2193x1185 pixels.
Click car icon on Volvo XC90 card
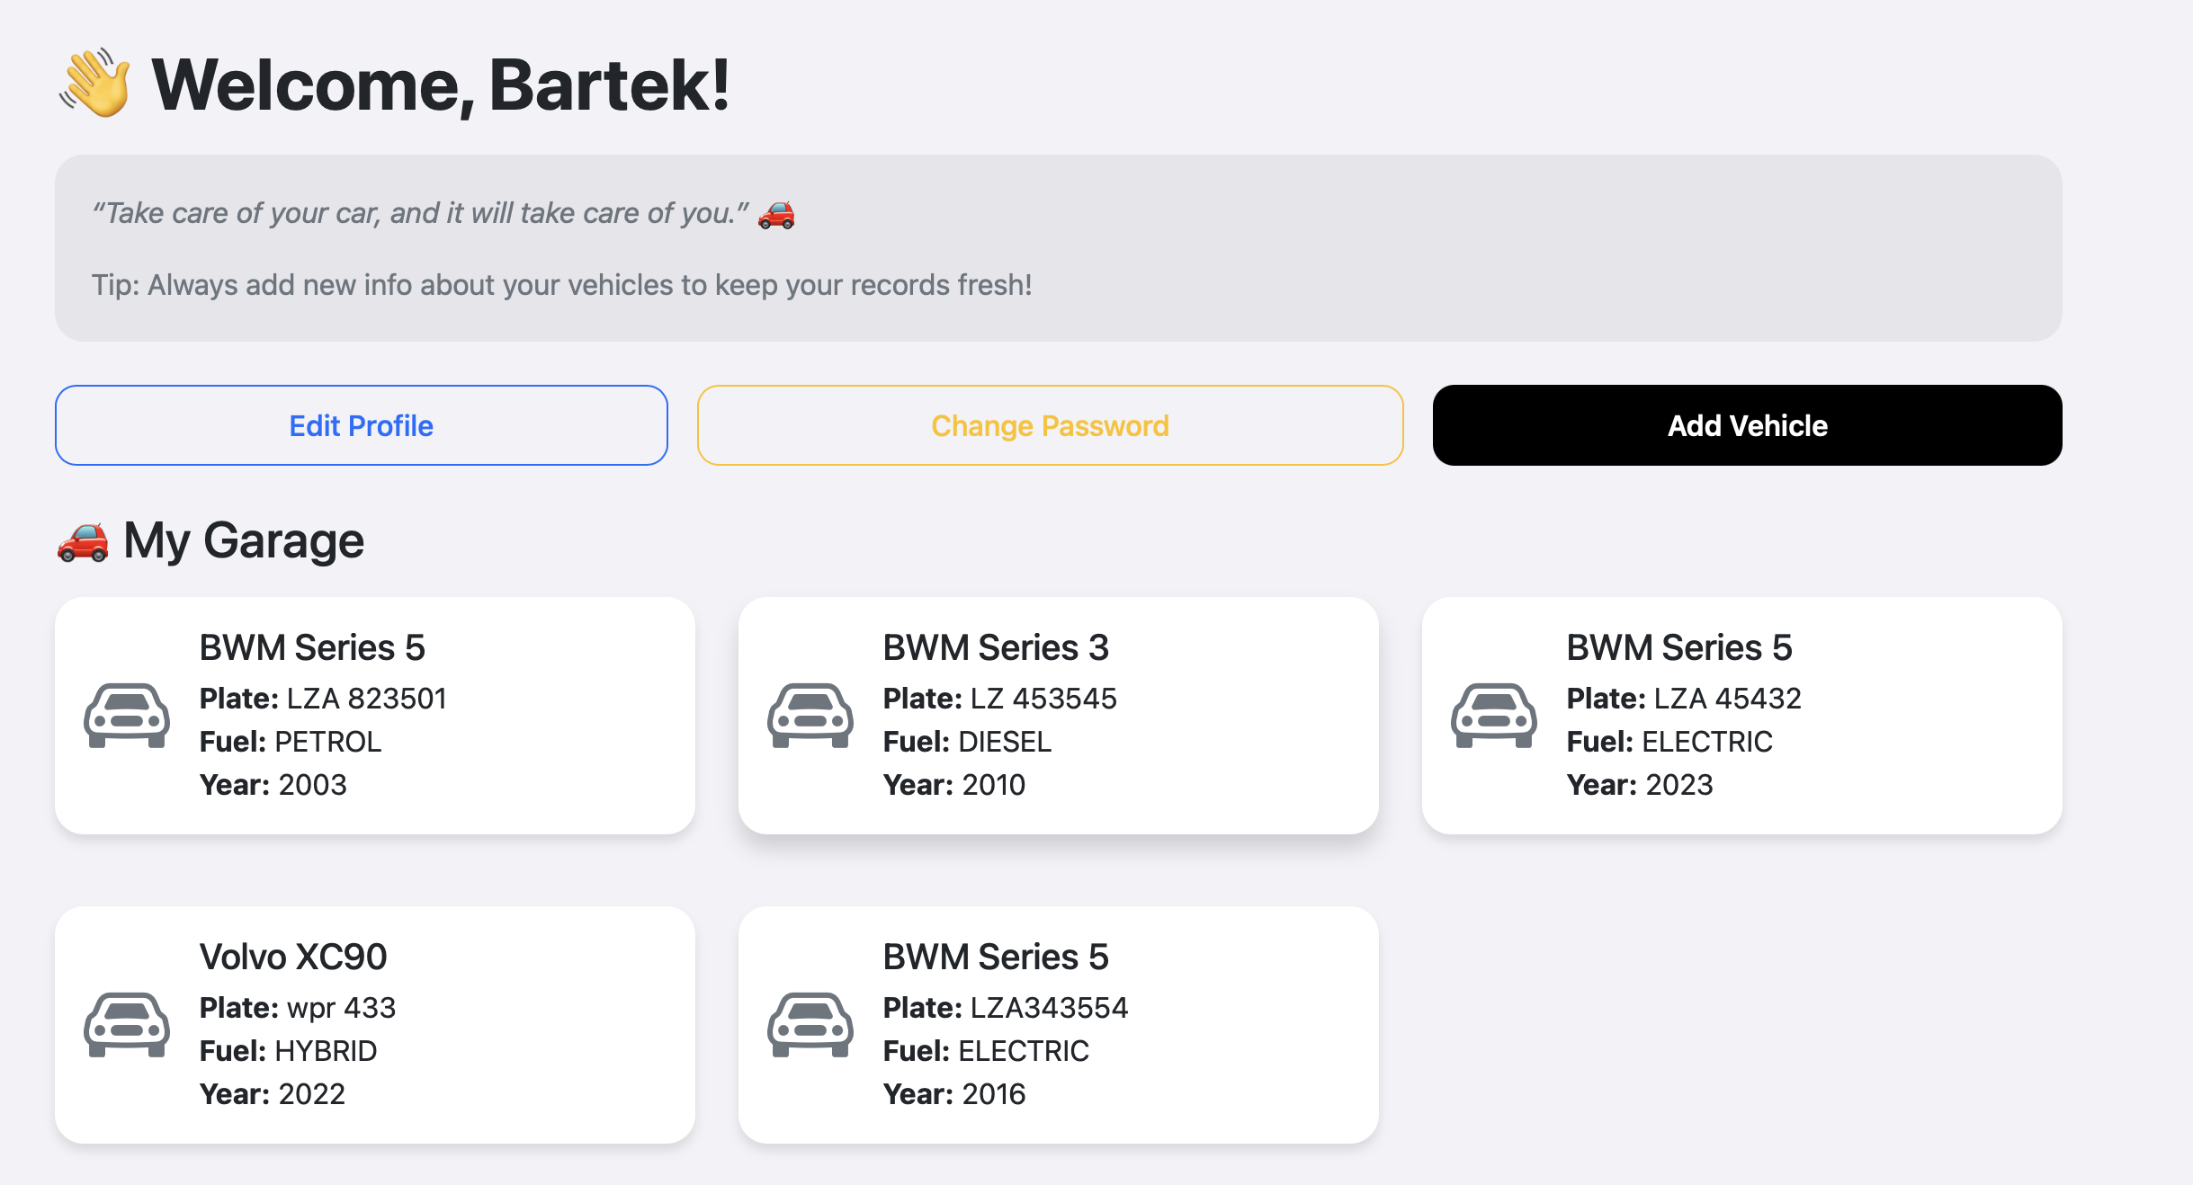click(127, 1025)
